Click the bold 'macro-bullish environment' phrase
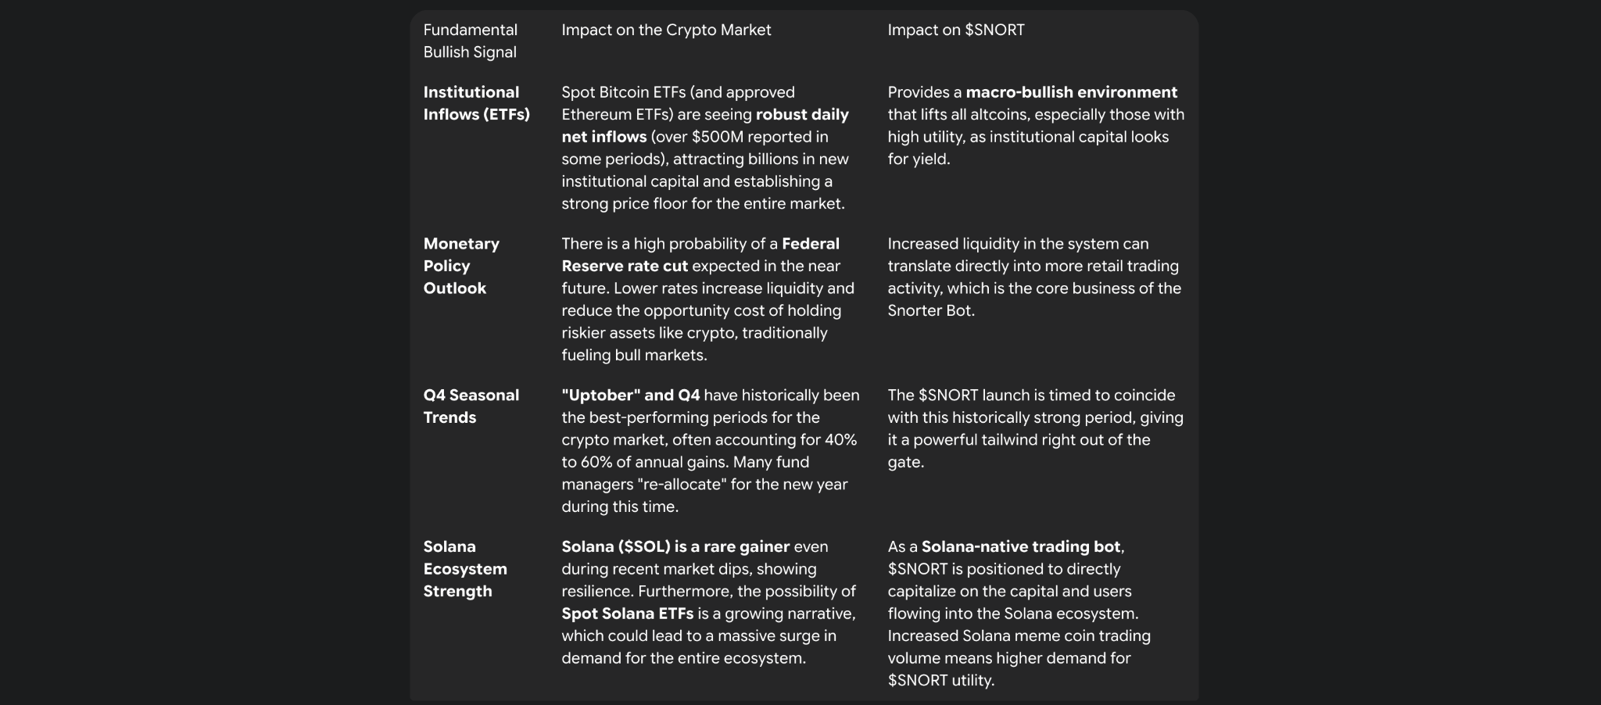This screenshot has height=705, width=1601. click(x=1071, y=92)
